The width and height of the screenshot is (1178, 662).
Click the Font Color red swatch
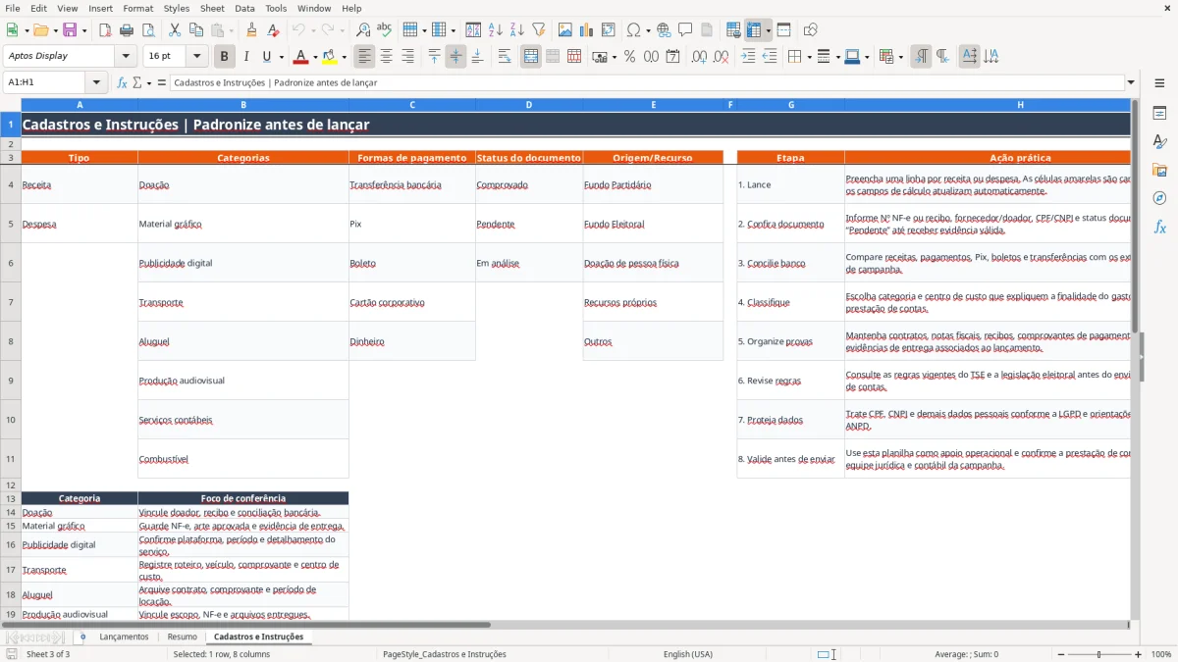tap(301, 57)
